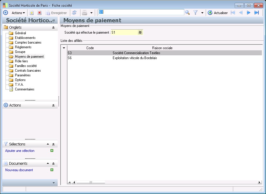Collapse the sidebar using the double chevron
This screenshot has height=194, width=266.
54,20
